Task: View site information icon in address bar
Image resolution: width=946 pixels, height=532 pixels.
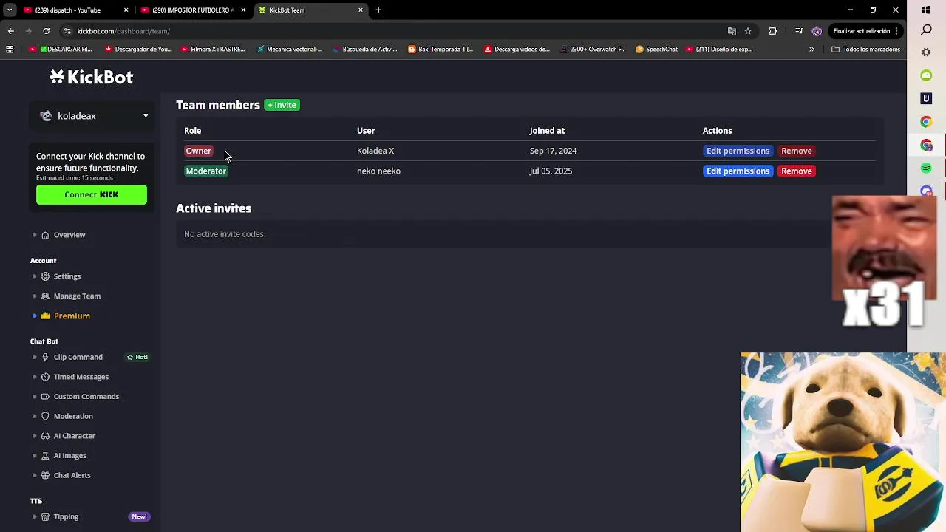Action: [x=67, y=31]
